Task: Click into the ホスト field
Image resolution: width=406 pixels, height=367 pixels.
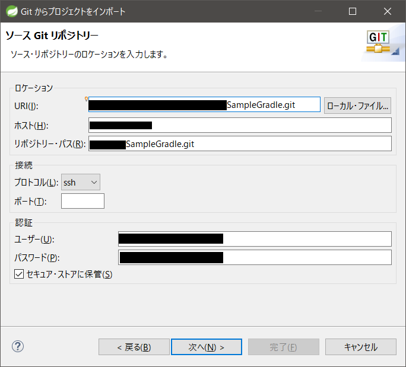Action: (240, 125)
